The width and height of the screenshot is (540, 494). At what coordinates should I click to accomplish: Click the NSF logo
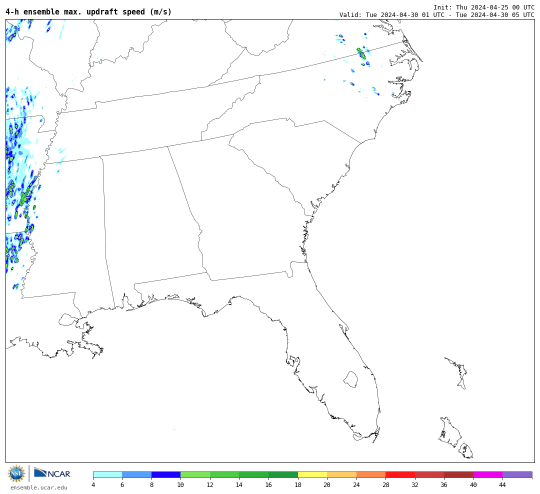point(16,473)
